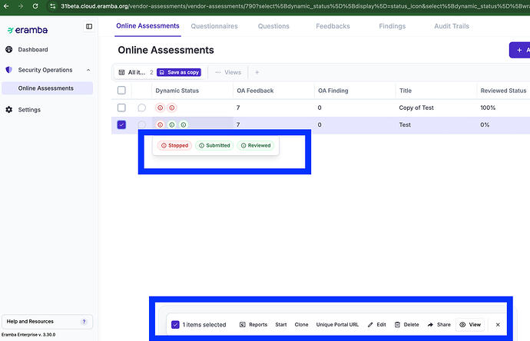This screenshot has height=341, width=530.
Task: Click red stopped icon in Test row
Action: coord(161,124)
